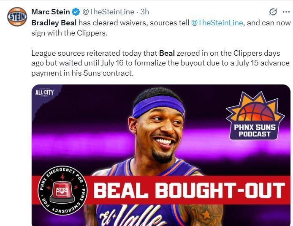Click the ALL-CITY network logo

pos(44,93)
